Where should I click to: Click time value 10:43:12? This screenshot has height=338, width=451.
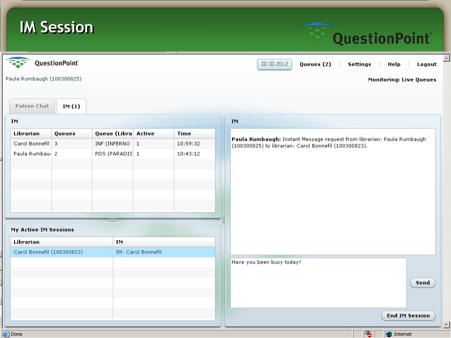tap(189, 154)
